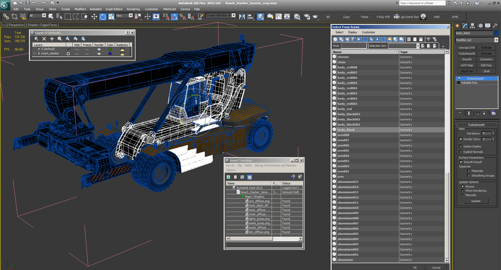The height and width of the screenshot is (270, 501).
Task: Activate the Select Object arrow tool
Action: [x=51, y=16]
